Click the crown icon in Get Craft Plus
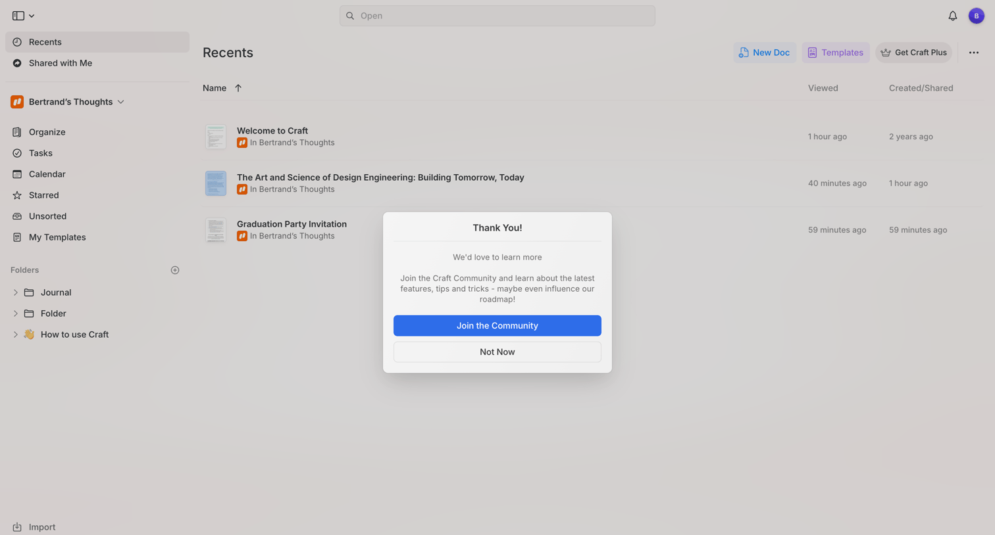This screenshot has width=995, height=535. (x=886, y=53)
